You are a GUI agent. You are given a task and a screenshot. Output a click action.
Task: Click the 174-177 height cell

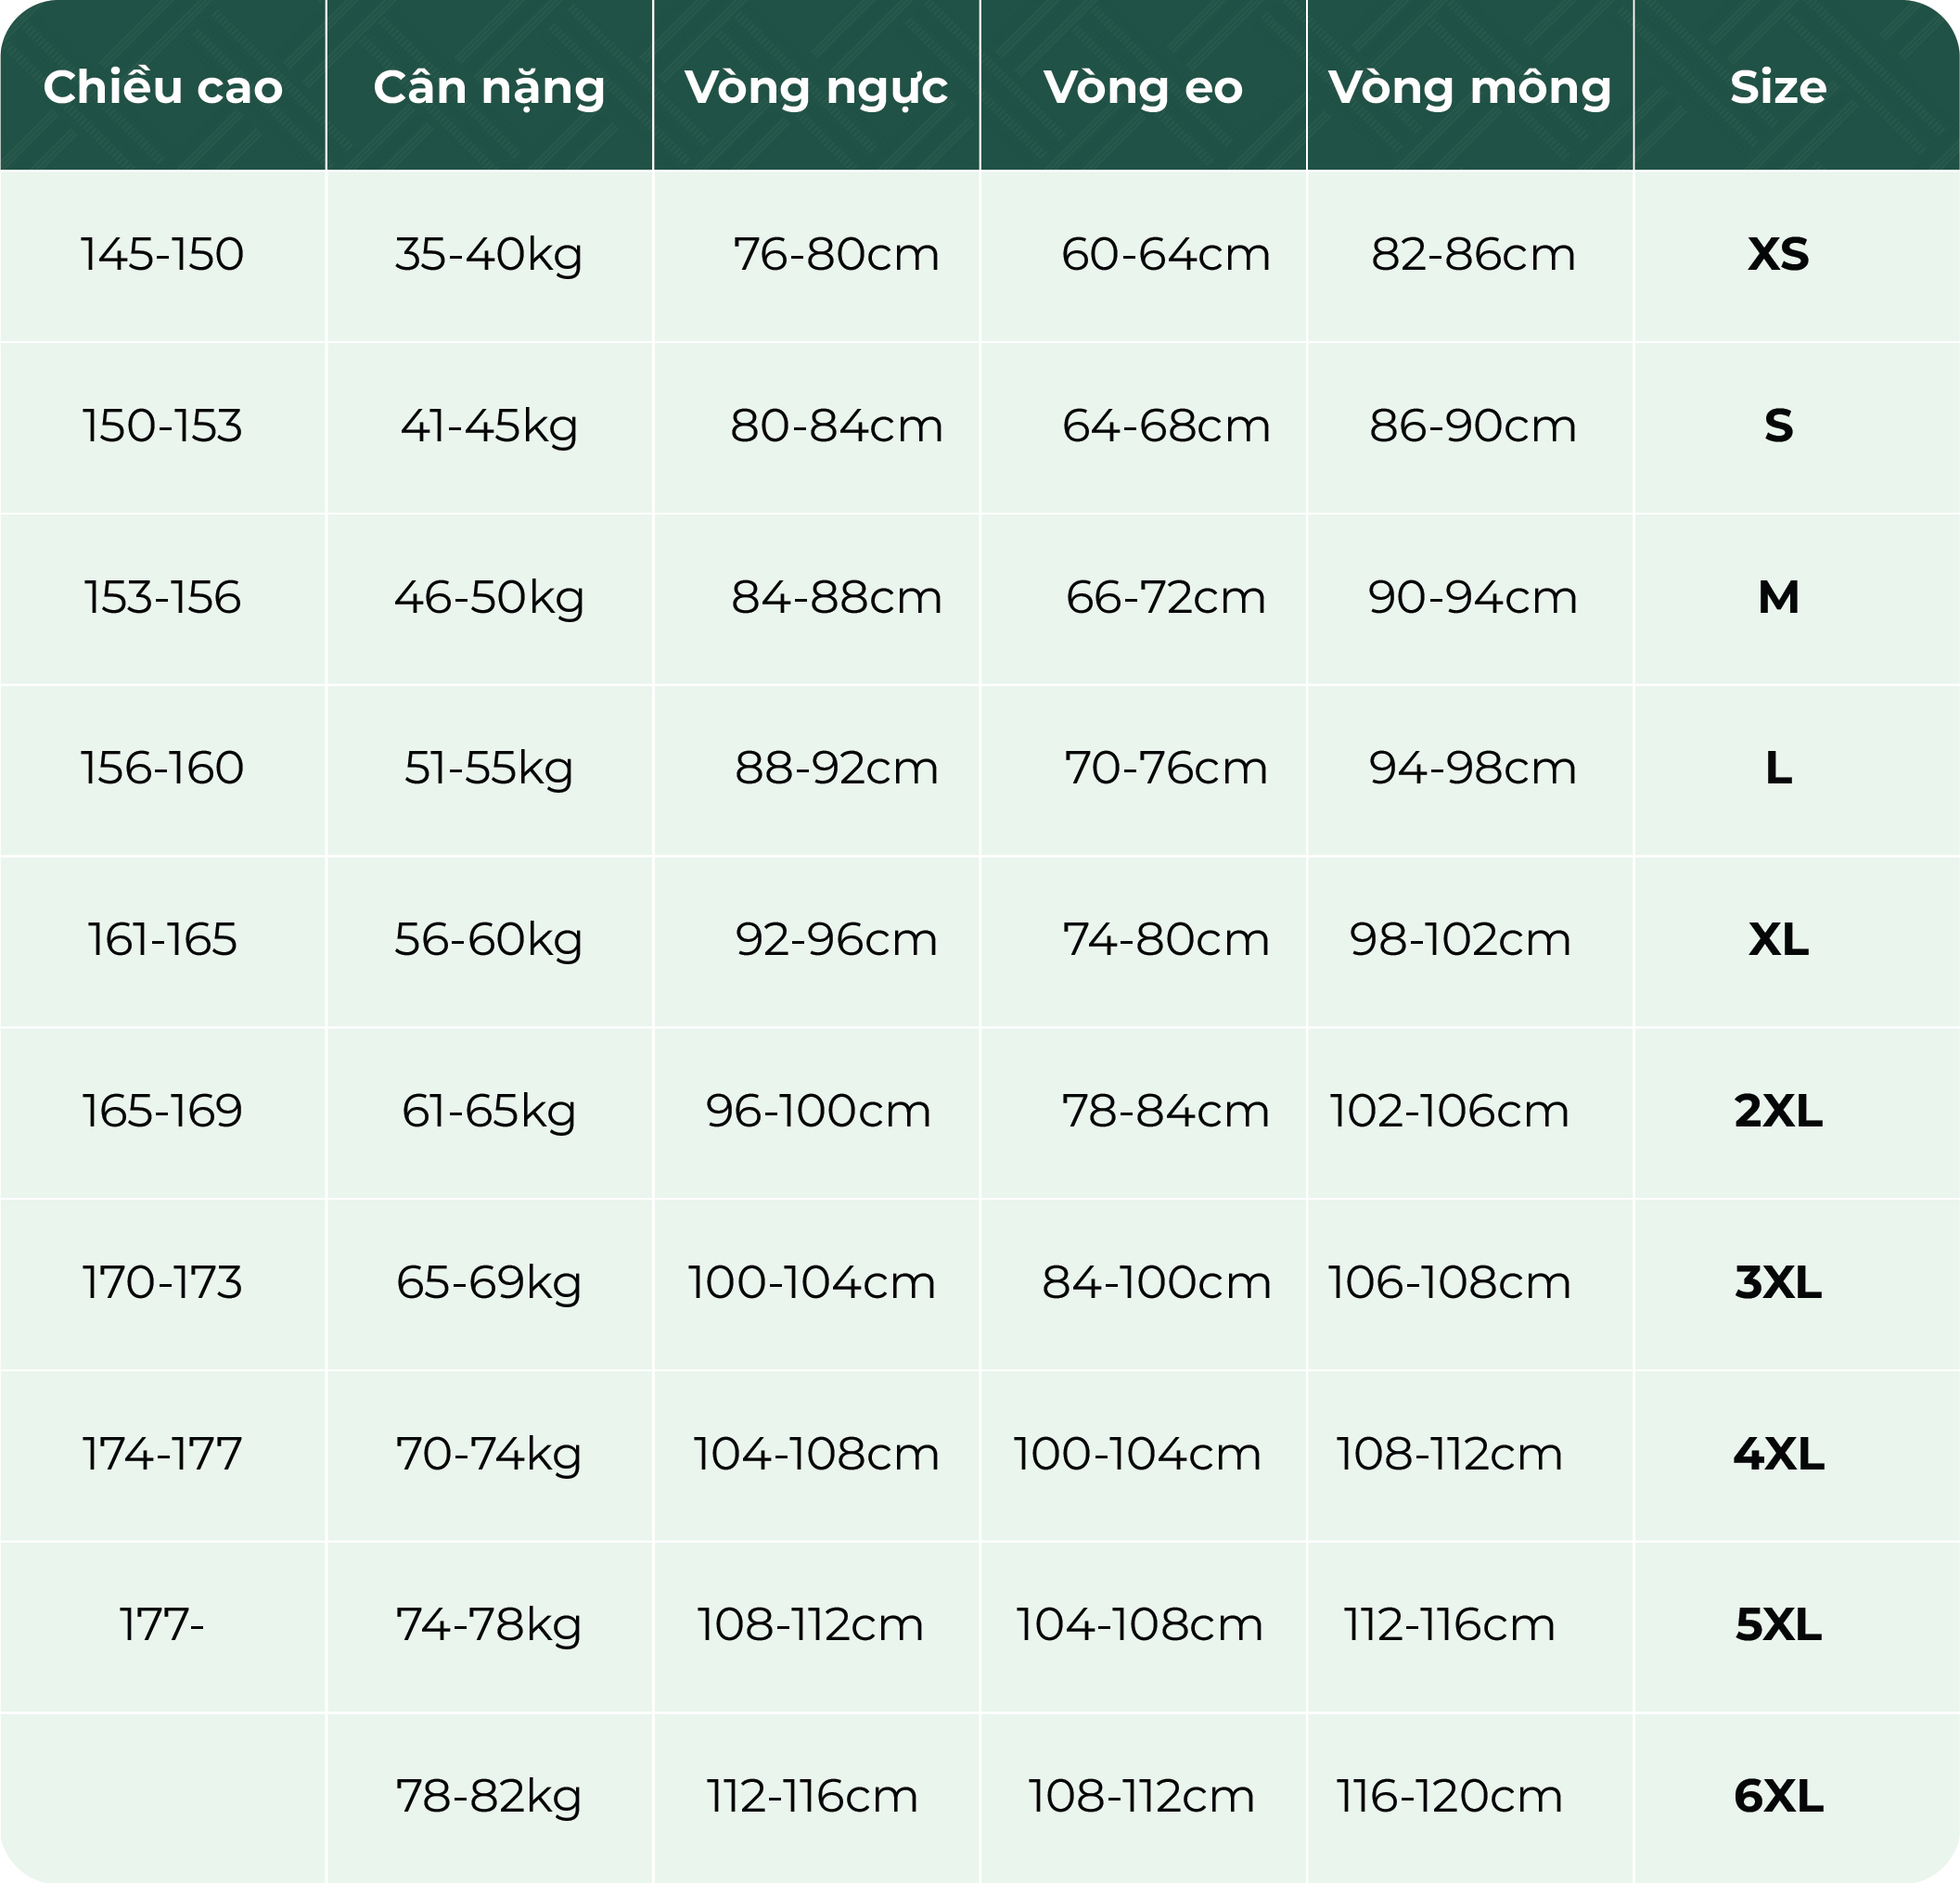click(x=162, y=1455)
